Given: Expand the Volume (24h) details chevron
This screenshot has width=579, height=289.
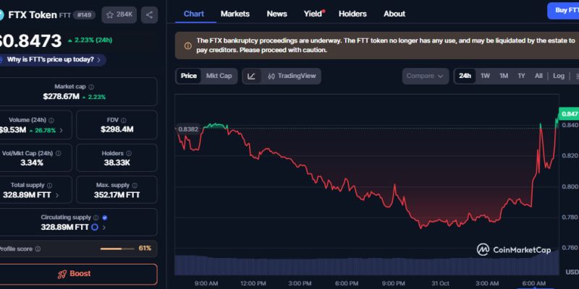Looking at the screenshot, I should click(61, 130).
